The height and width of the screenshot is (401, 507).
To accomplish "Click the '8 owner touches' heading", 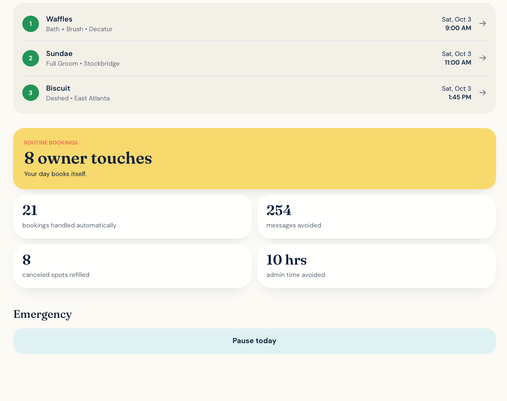I will coord(88,158).
